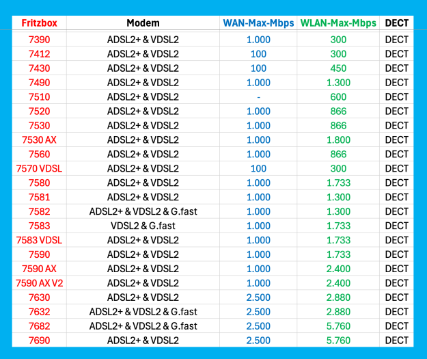This screenshot has width=427, height=359.
Task: Select the Fritzbox 7580 cell
Action: (39, 183)
